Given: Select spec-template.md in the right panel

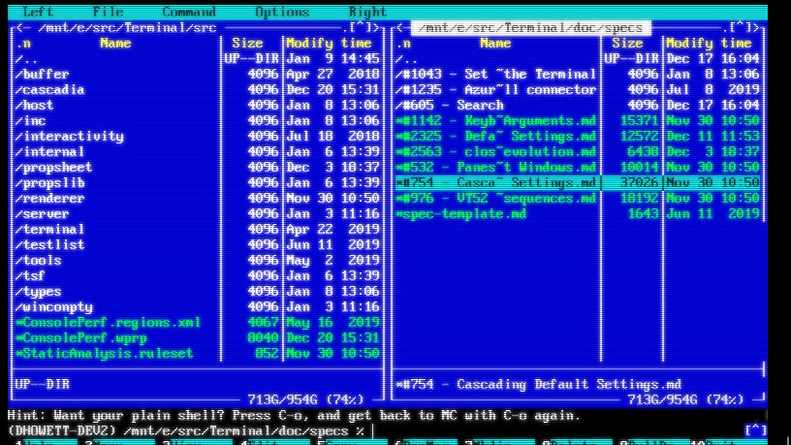Looking at the screenshot, I should 461,214.
